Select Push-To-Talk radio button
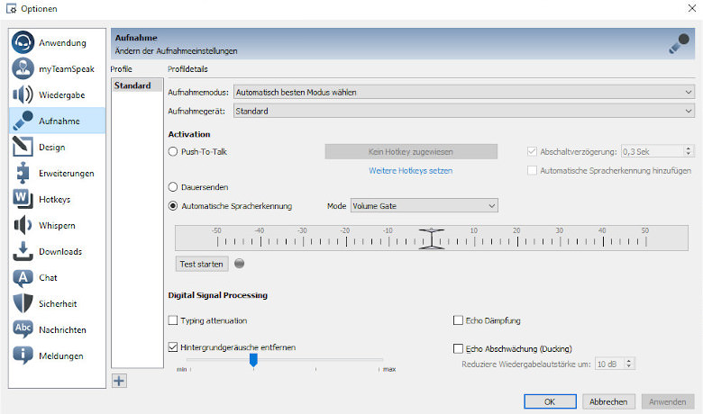Viewport: 703px width, 414px height. coord(173,152)
